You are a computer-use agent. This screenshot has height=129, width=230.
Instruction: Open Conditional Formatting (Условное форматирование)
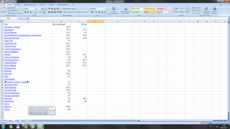[x=114, y=11]
